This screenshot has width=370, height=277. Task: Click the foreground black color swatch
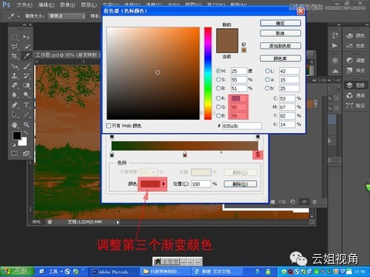[17, 135]
